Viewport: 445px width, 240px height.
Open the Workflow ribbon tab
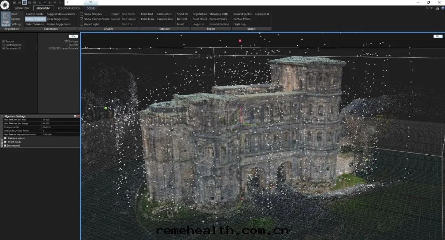[x=22, y=8]
